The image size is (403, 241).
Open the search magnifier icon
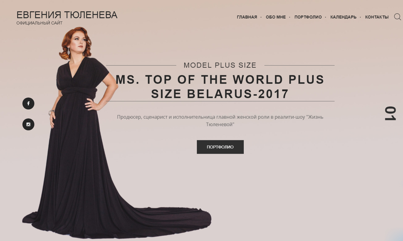click(x=397, y=17)
